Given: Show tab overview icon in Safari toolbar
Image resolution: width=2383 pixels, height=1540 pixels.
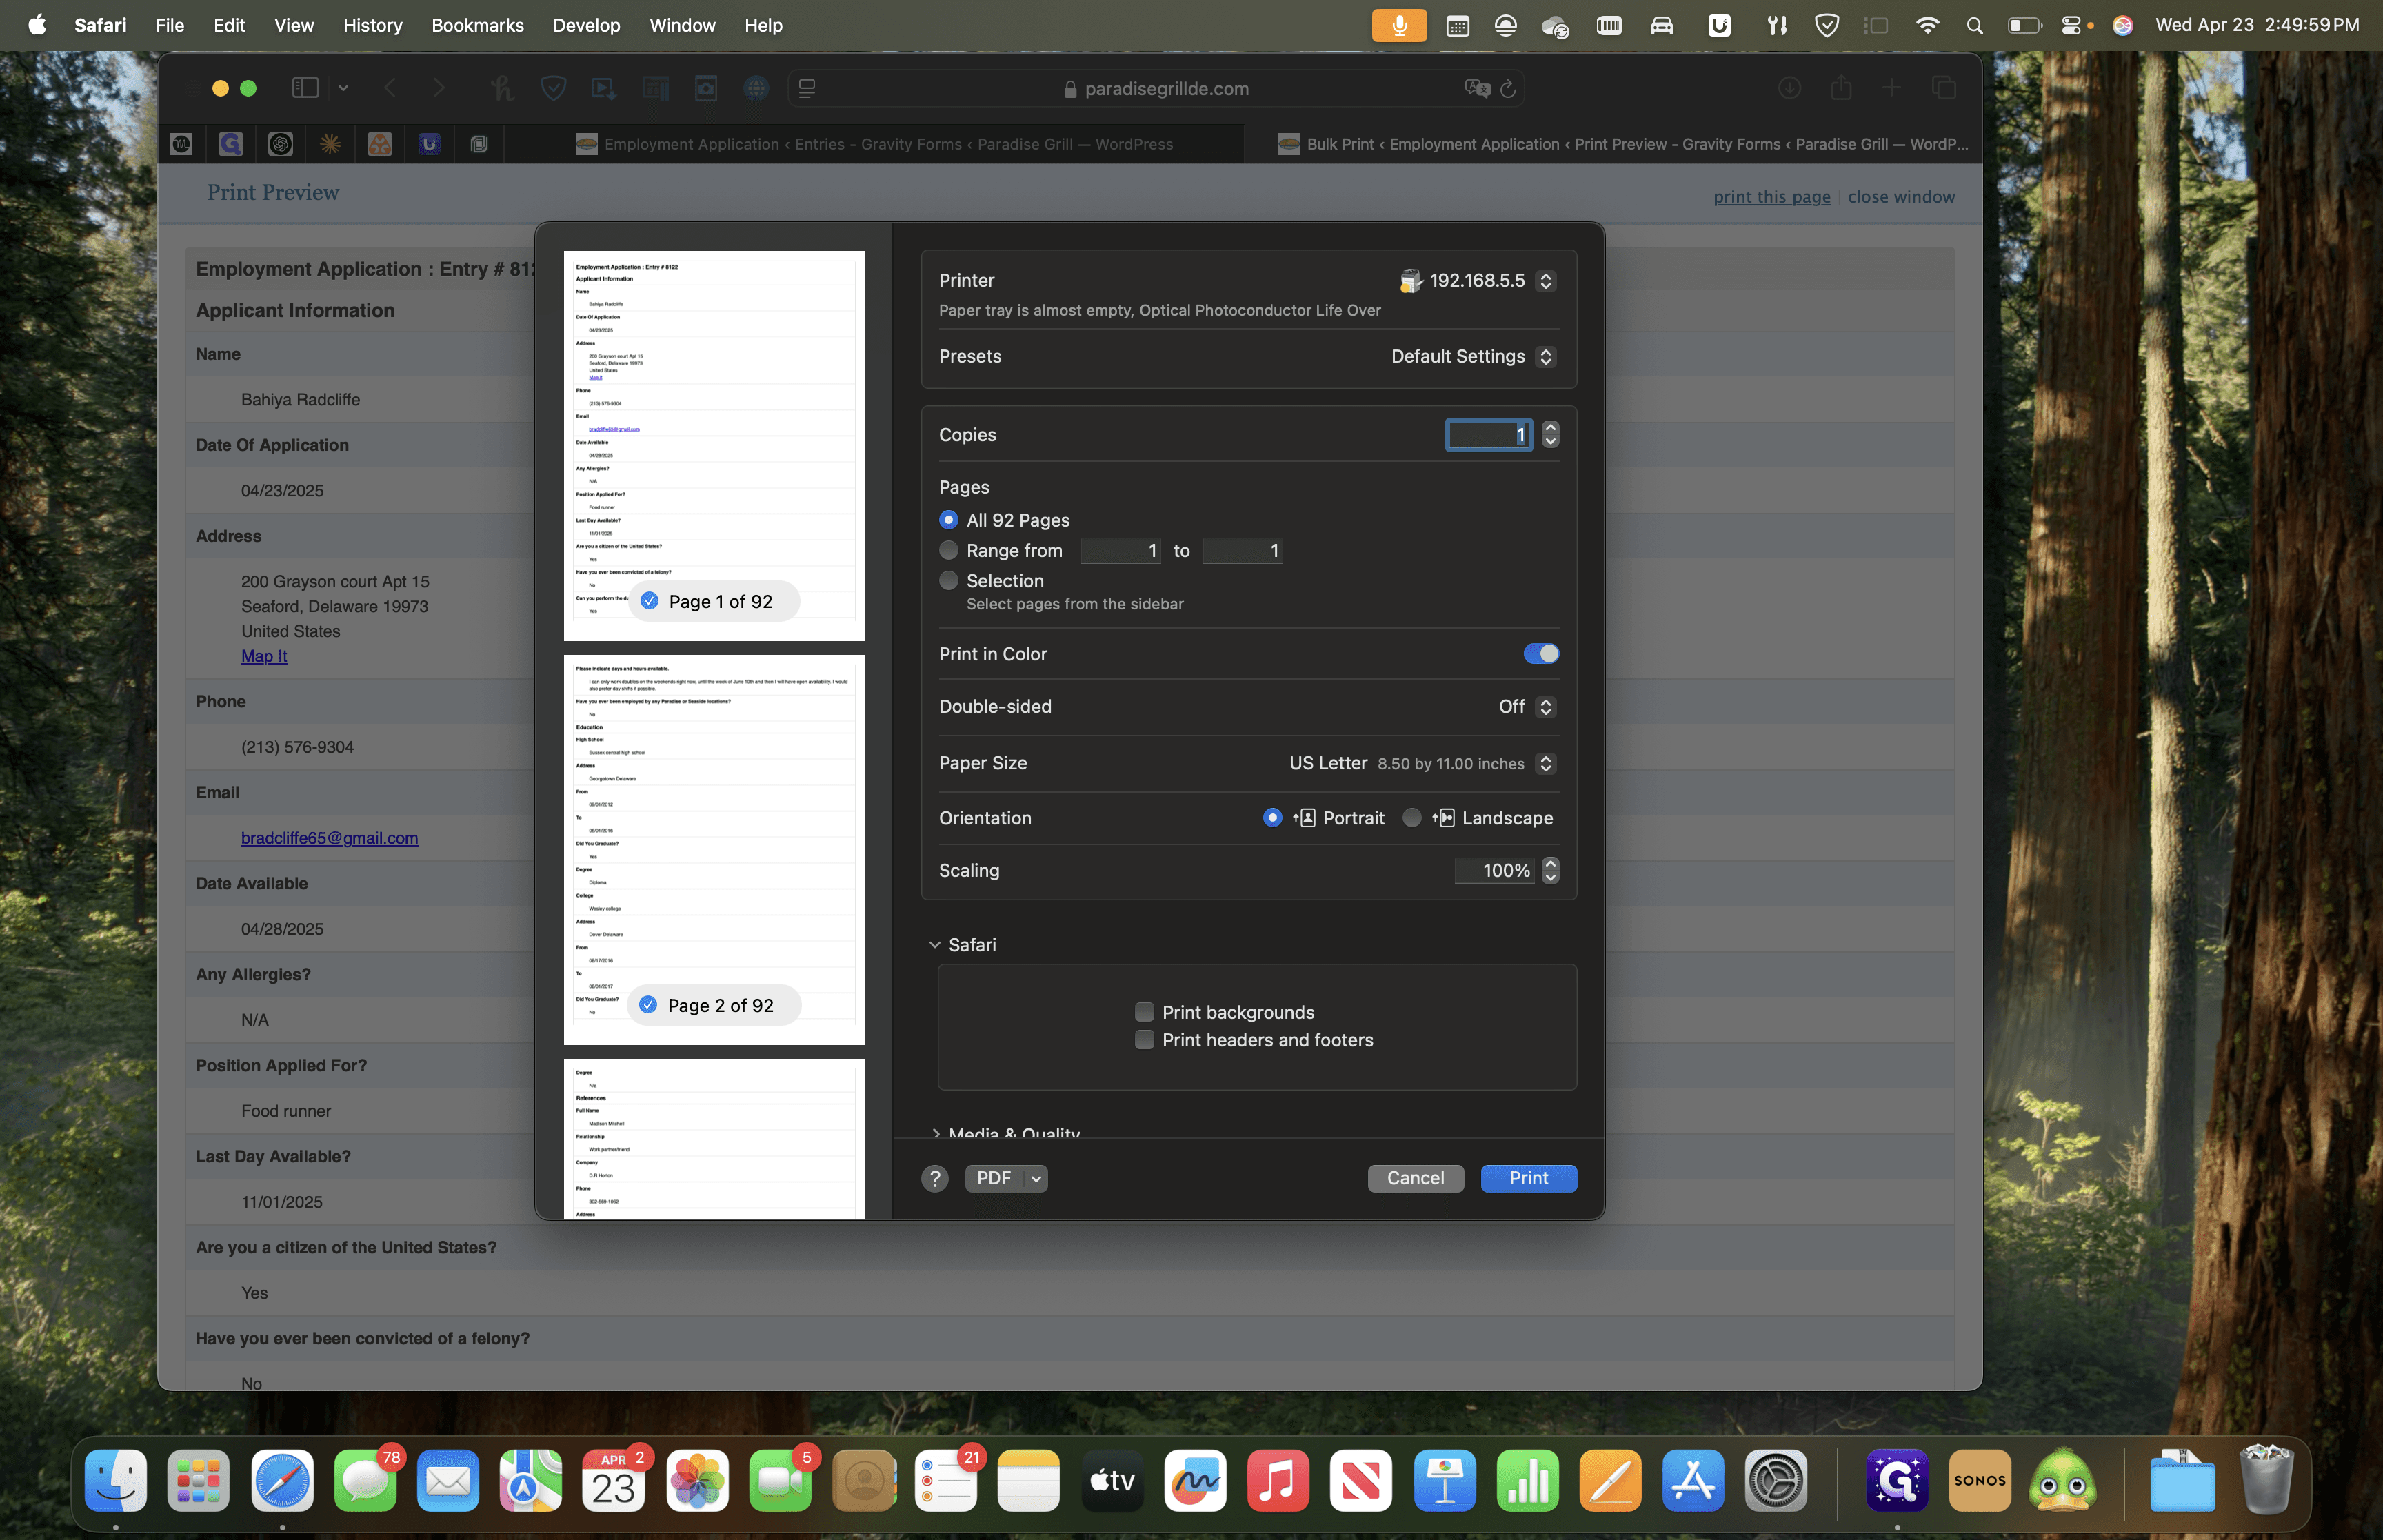Looking at the screenshot, I should (x=1944, y=88).
